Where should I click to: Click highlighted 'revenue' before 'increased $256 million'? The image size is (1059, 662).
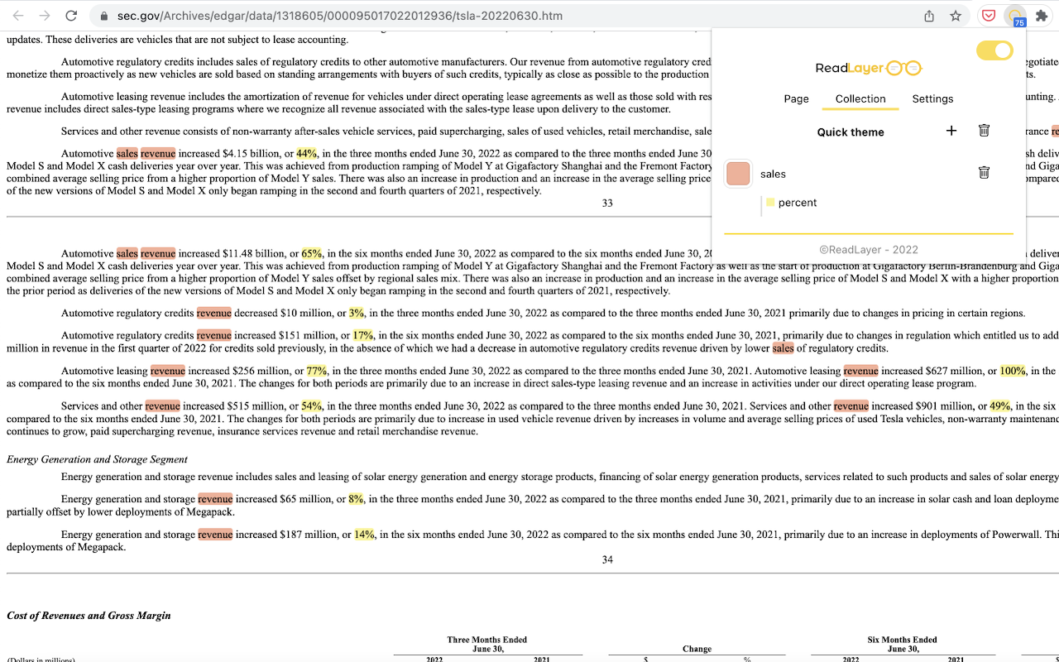[168, 372]
